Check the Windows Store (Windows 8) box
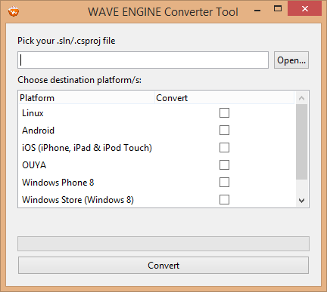This screenshot has height=292, width=327. [224, 200]
